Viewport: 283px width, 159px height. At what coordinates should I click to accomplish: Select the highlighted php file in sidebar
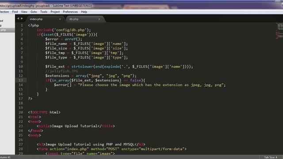point(8,30)
